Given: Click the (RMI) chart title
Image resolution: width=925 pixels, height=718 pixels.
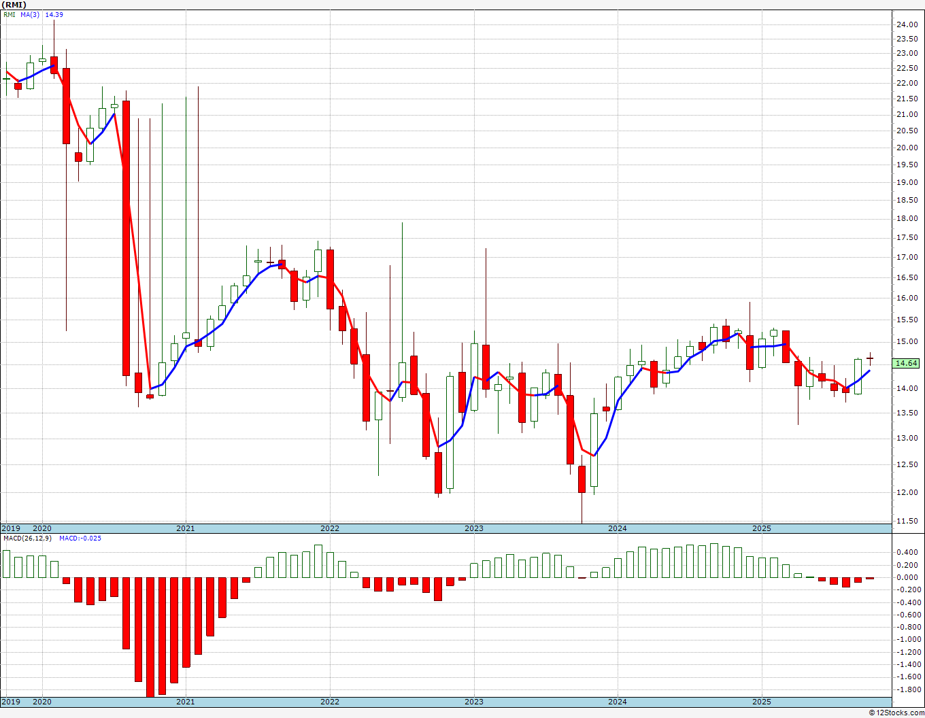Looking at the screenshot, I should [14, 4].
